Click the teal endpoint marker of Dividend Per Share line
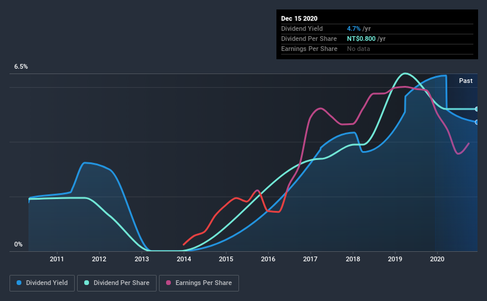 click(477, 109)
